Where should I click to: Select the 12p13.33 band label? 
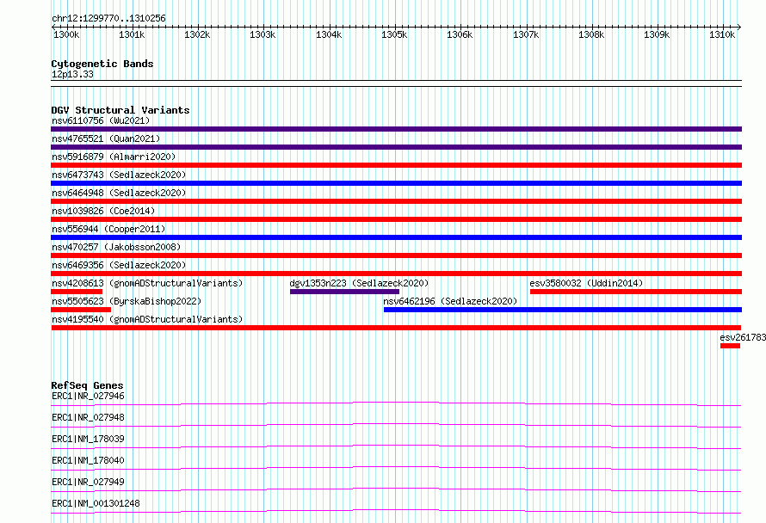click(72, 74)
